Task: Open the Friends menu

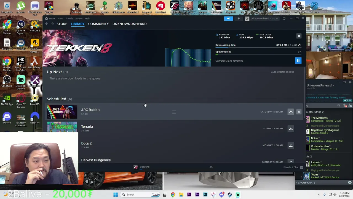Action: (x=69, y=19)
